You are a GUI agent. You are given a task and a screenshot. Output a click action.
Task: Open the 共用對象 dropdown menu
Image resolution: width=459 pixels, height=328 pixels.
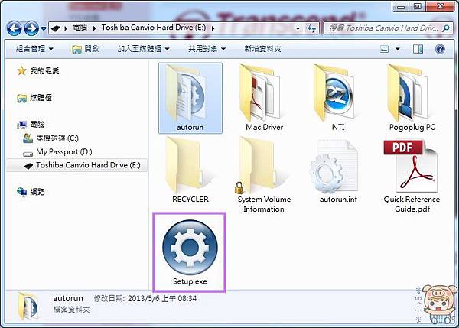pyautogui.click(x=207, y=49)
